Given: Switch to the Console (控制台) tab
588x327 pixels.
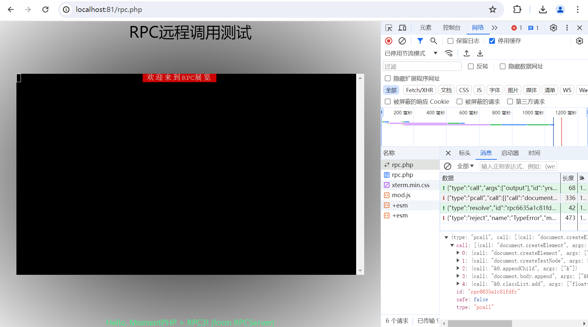Looking at the screenshot, I should click(x=451, y=28).
